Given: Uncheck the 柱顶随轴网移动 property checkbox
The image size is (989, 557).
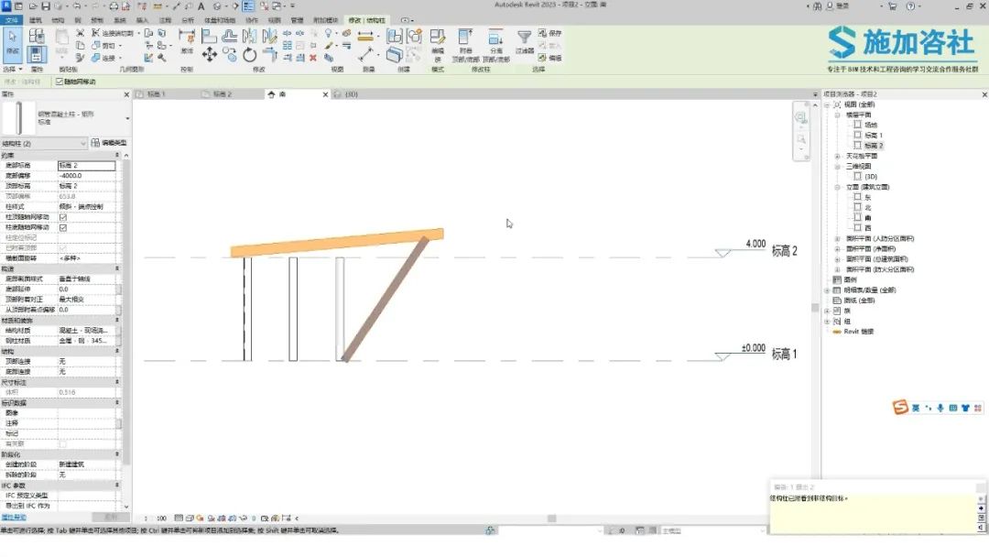Looking at the screenshot, I should point(63,217).
